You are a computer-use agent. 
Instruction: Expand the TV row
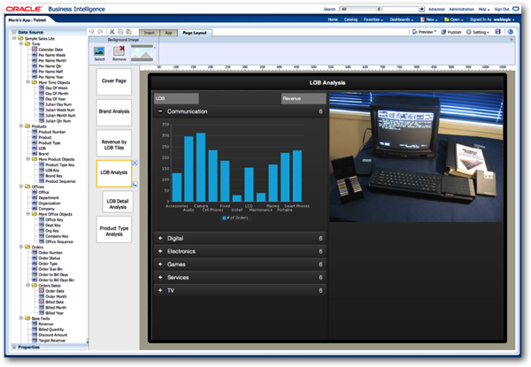point(160,290)
